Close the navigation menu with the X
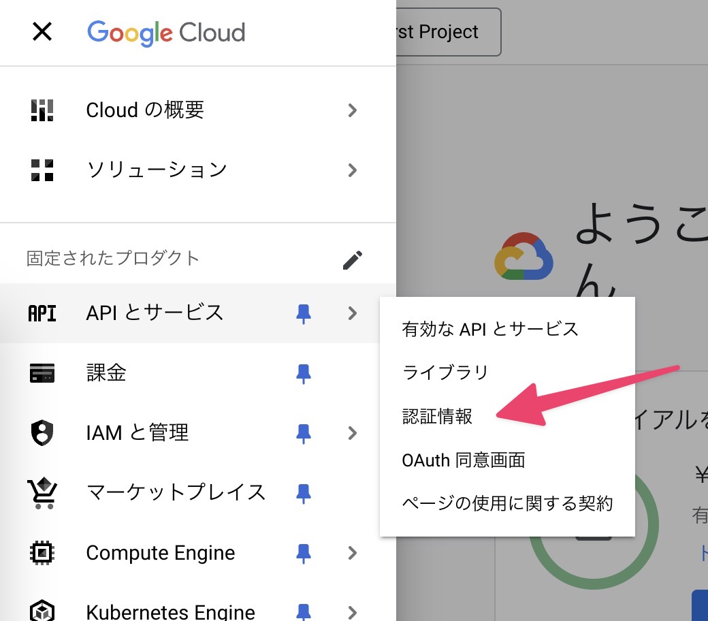This screenshot has height=621, width=708. [42, 31]
